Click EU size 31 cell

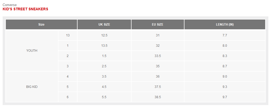(x=157, y=35)
